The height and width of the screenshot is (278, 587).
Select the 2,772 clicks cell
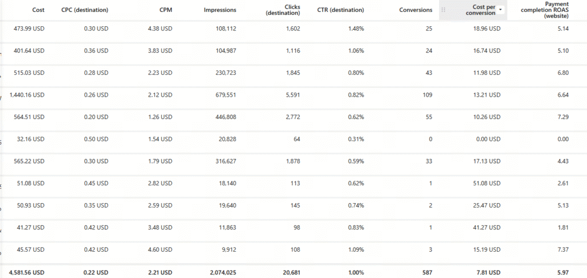293,117
